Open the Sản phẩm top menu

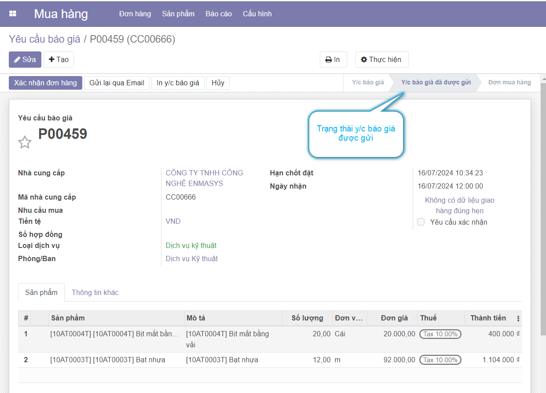click(178, 14)
